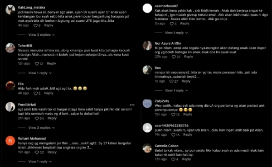Like KakLong_melaka's comment with the heart icon
The height and width of the screenshot is (167, 272).
(35, 25)
